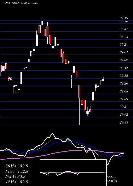Click the 31.09 price level label
133x186 pixels.
click(x=124, y=99)
